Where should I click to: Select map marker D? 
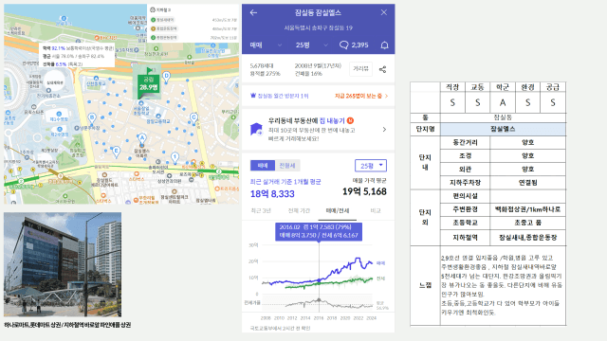(x=167, y=76)
